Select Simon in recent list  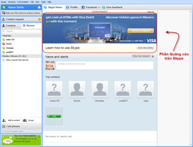coord(21,44)
